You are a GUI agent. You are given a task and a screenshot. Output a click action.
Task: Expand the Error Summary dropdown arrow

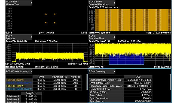pyautogui.click(x=114, y=72)
